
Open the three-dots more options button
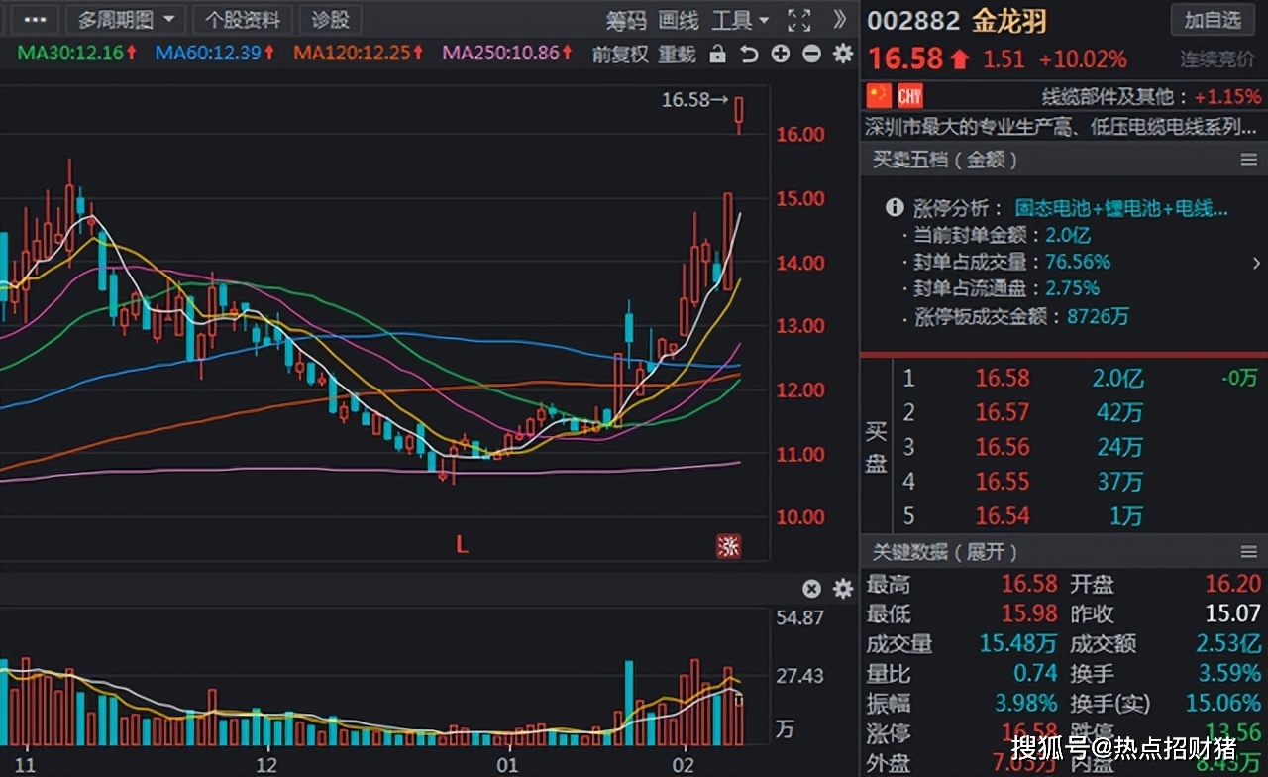(x=35, y=19)
